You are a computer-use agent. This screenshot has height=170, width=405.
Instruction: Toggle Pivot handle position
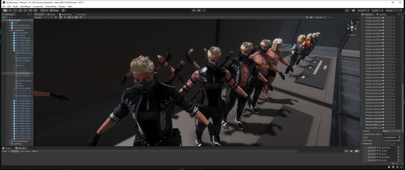44,10
